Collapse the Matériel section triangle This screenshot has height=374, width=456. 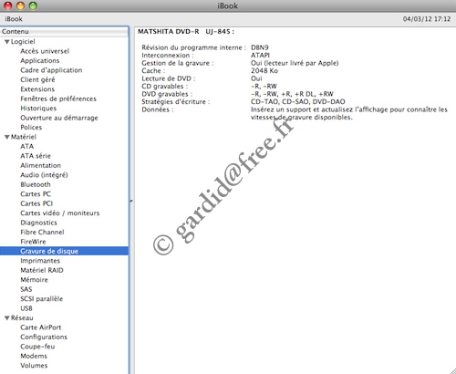(6, 137)
